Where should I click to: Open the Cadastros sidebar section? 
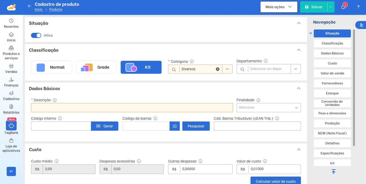click(x=11, y=96)
